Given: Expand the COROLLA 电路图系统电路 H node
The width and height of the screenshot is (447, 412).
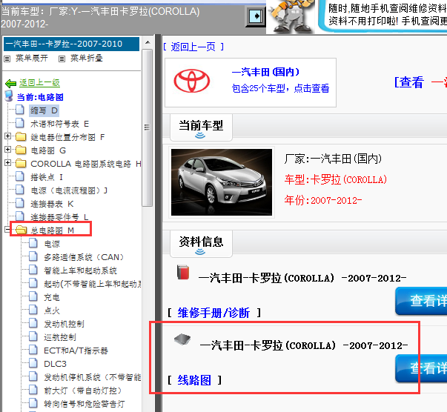Looking at the screenshot, I should 8,163.
